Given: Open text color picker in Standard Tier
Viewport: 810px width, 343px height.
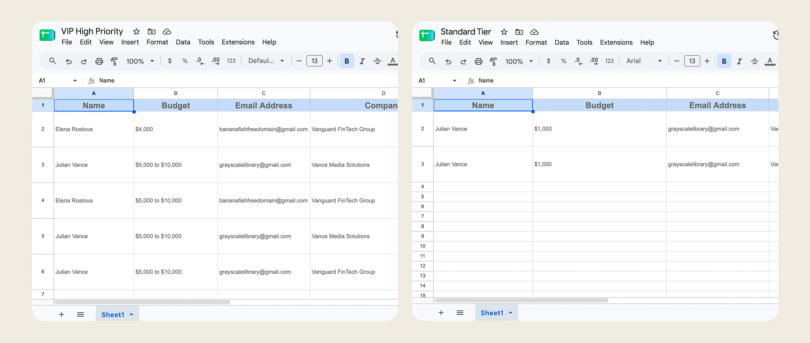Looking at the screenshot, I should coord(770,61).
